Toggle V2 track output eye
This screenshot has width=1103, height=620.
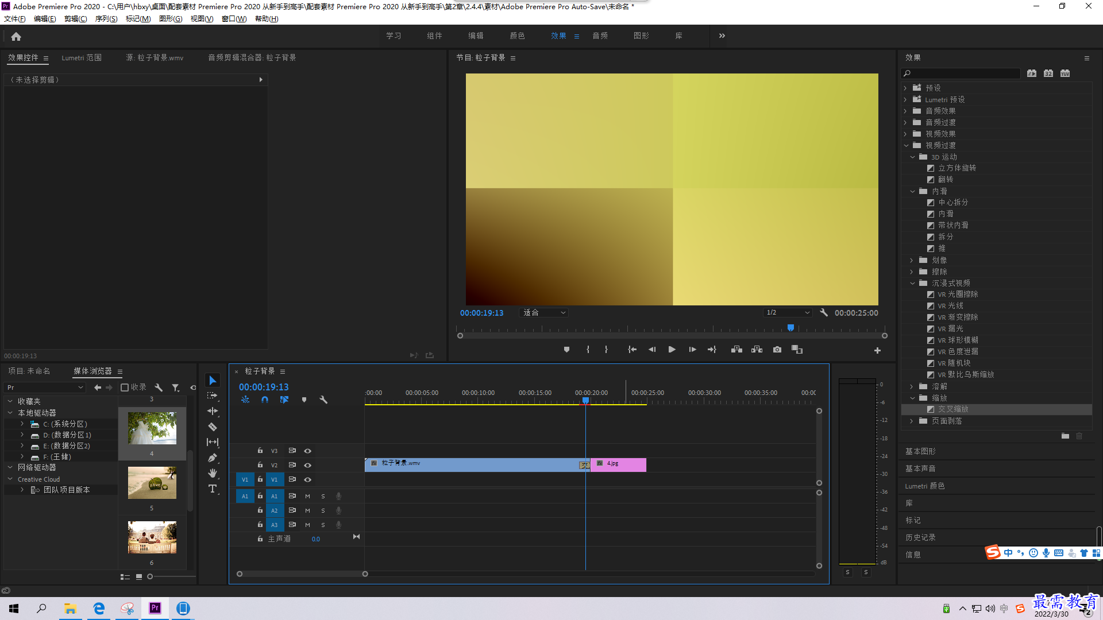(x=307, y=465)
